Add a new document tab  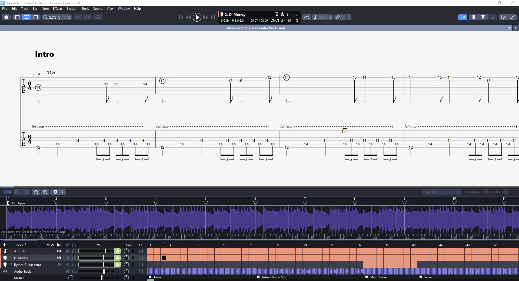point(516,28)
